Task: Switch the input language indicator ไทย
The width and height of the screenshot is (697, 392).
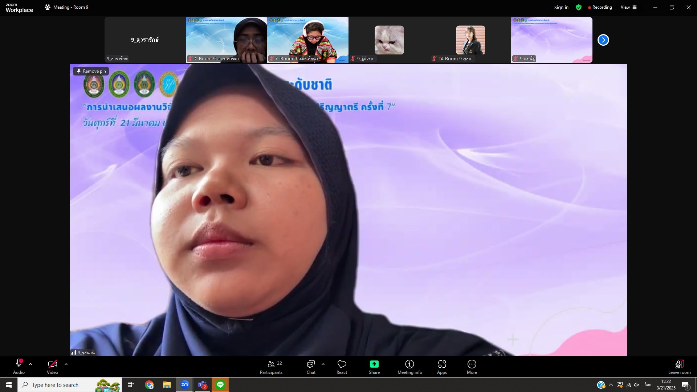Action: click(x=648, y=385)
